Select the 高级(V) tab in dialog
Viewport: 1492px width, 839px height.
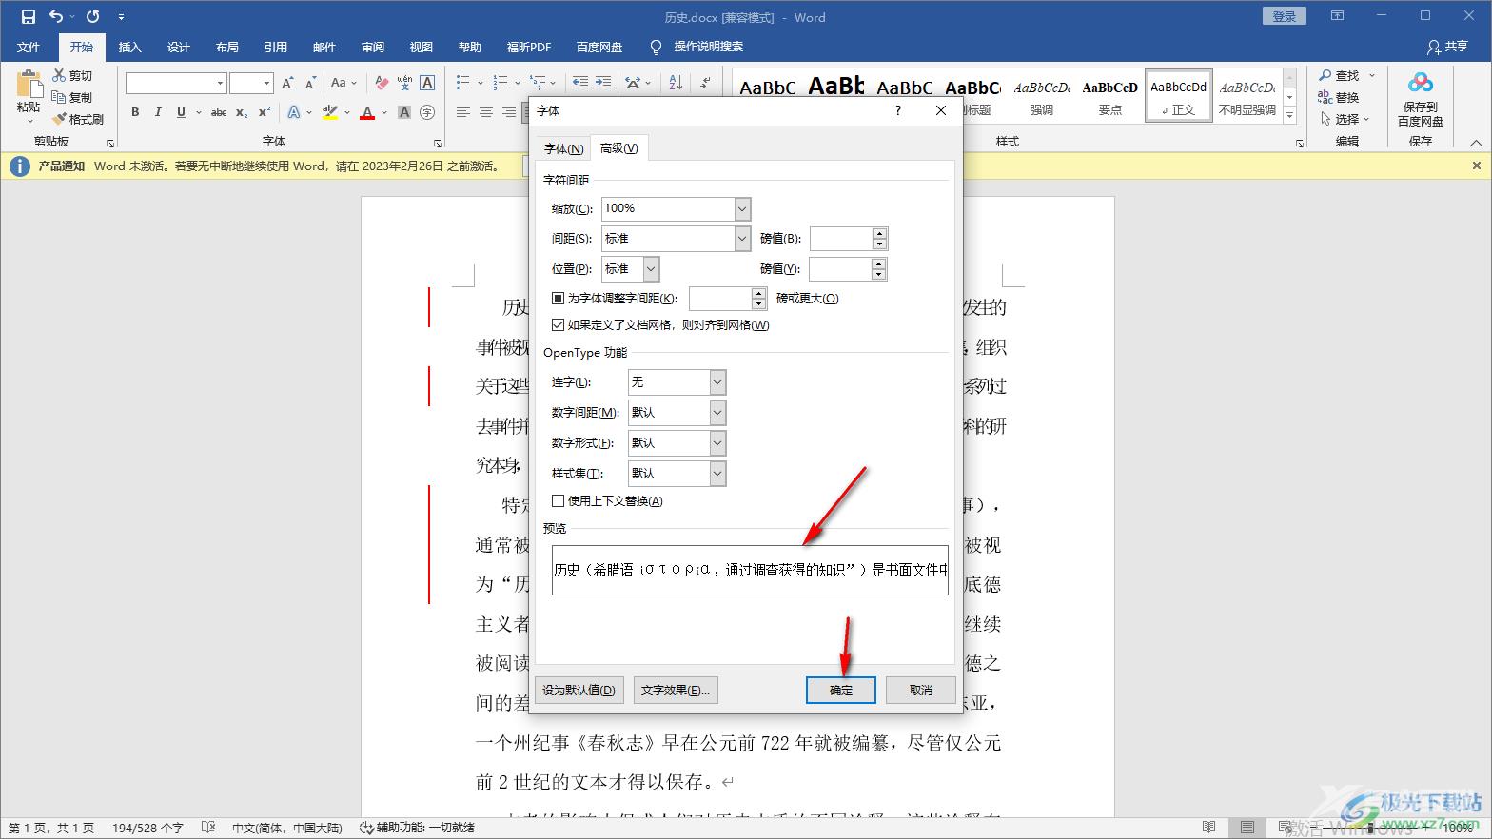pyautogui.click(x=619, y=148)
